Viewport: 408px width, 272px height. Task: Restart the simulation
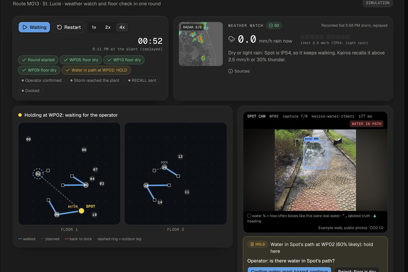[69, 27]
